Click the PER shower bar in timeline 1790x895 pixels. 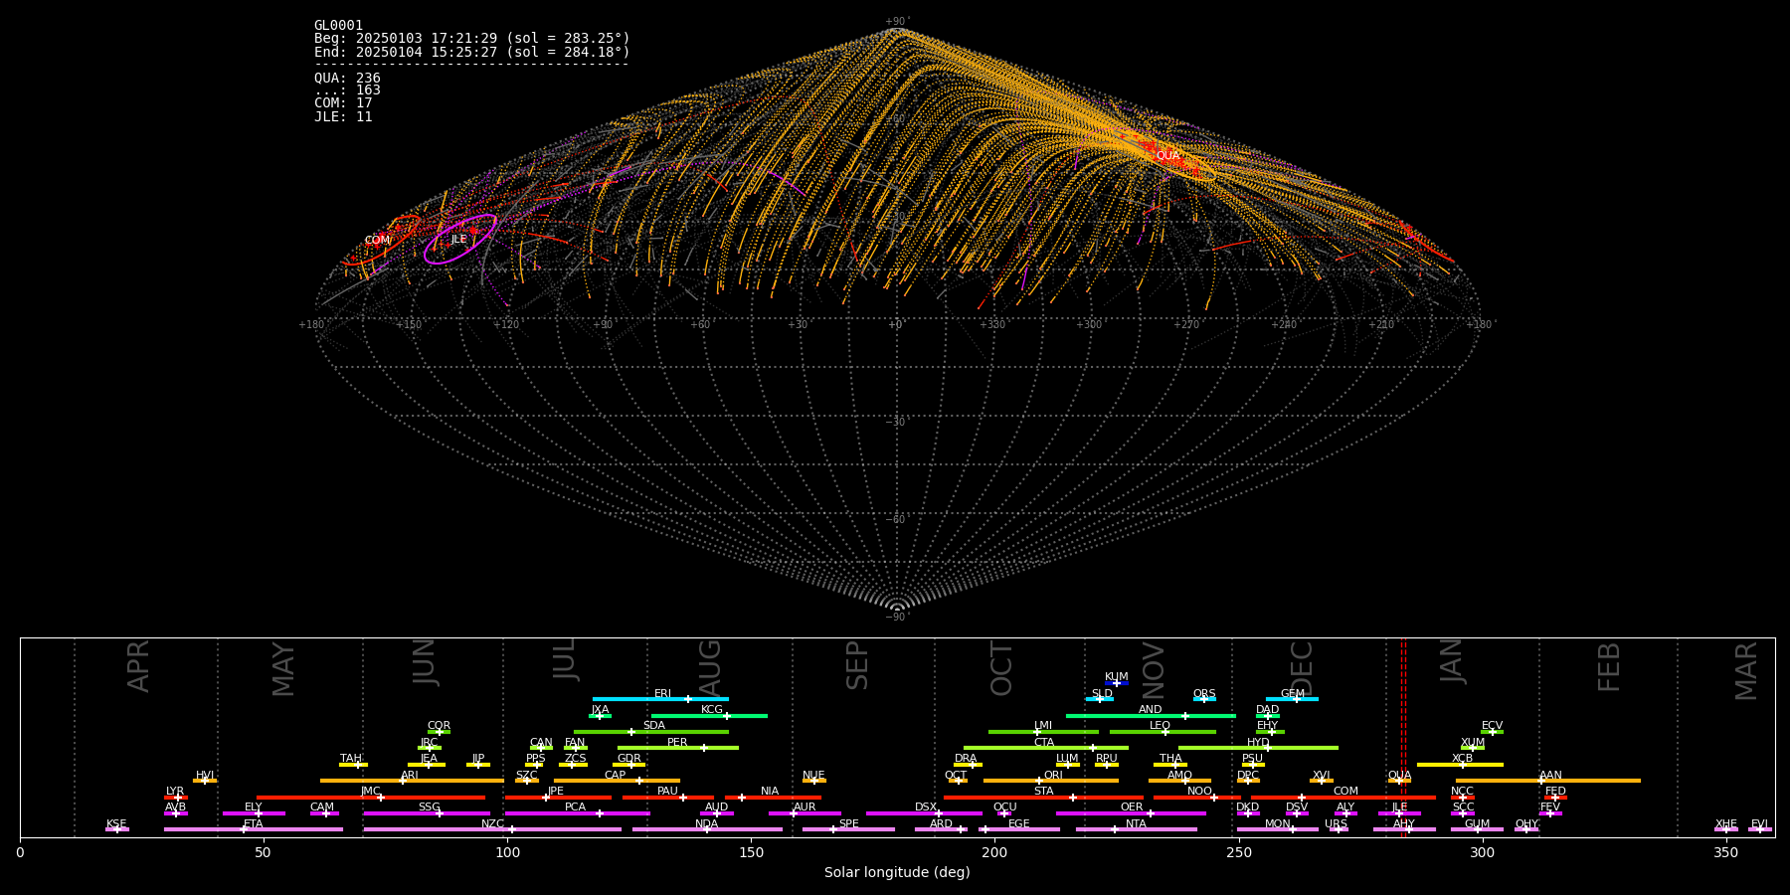[678, 748]
